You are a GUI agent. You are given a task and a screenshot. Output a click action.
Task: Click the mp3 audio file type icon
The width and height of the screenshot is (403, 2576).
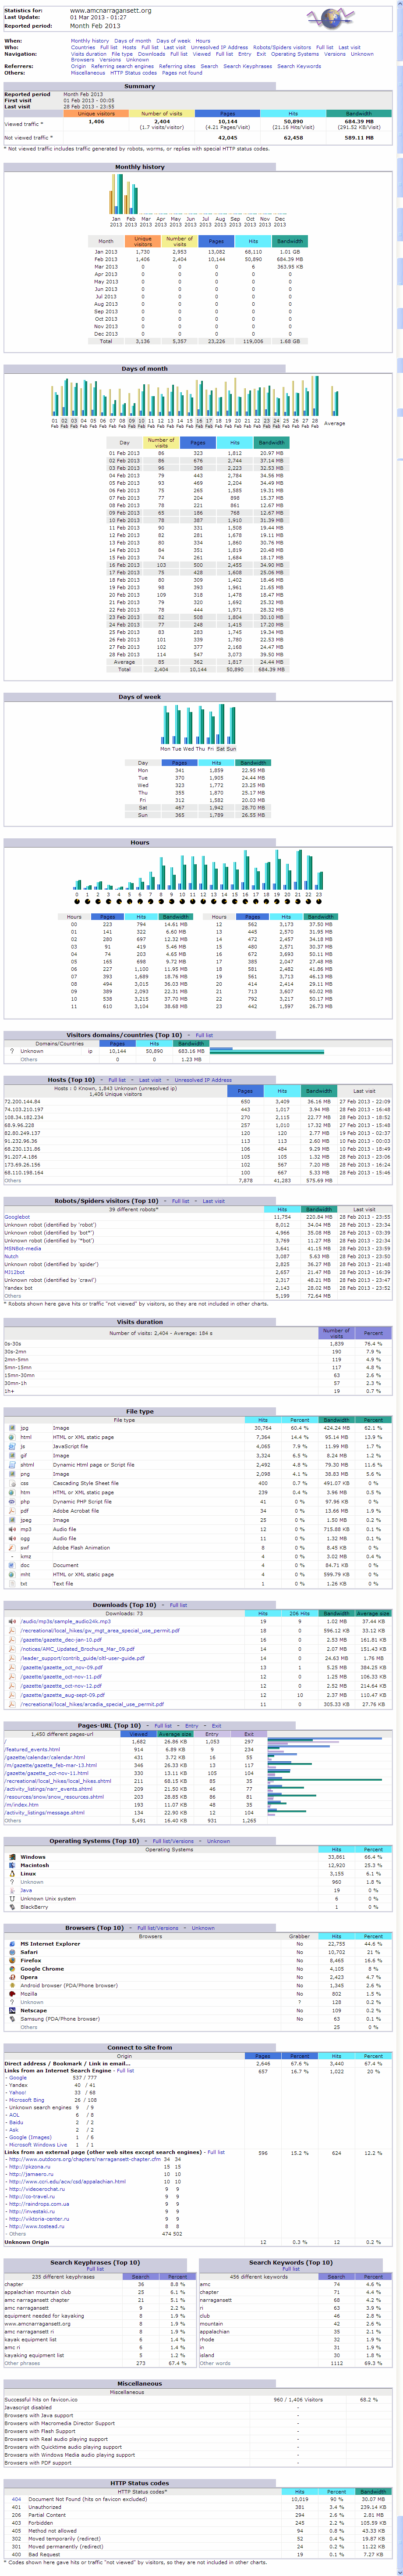(x=10, y=1529)
